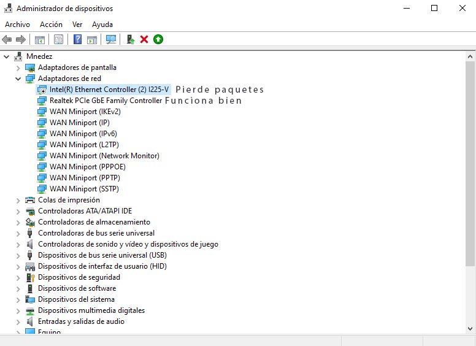Click the green Enable device arrow icon
Screen dimensions: 476x346
pos(158,39)
